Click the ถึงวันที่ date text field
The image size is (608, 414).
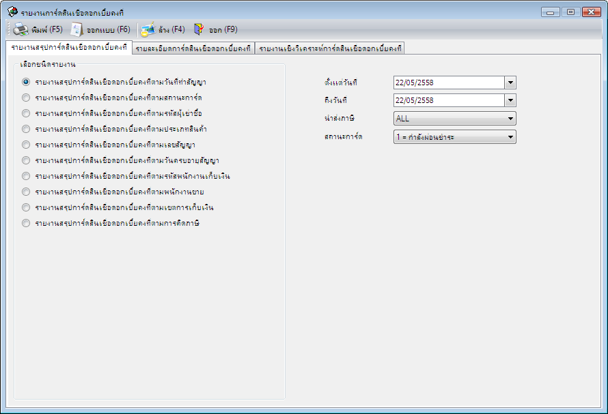click(449, 100)
